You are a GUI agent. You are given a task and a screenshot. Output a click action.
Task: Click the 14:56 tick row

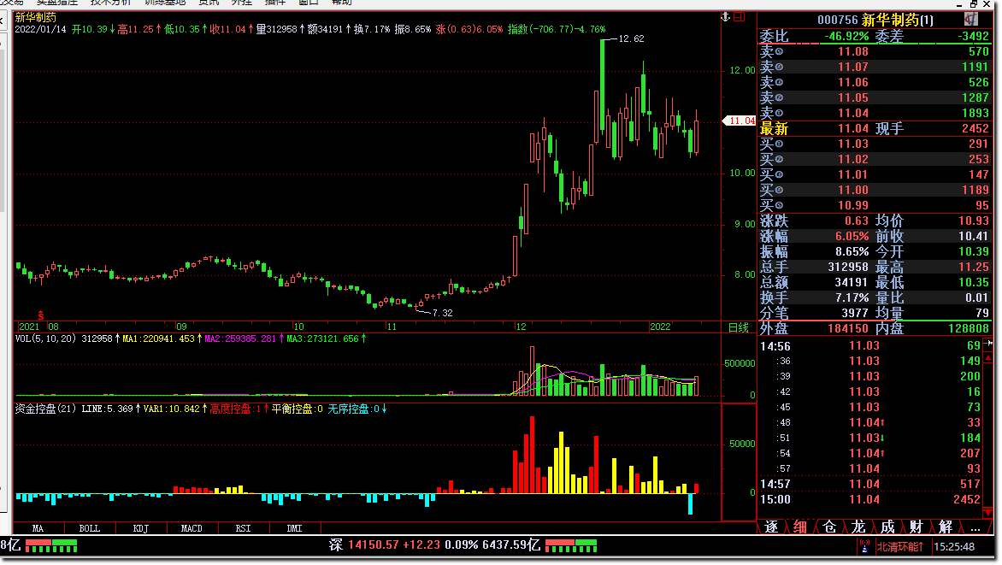click(870, 346)
